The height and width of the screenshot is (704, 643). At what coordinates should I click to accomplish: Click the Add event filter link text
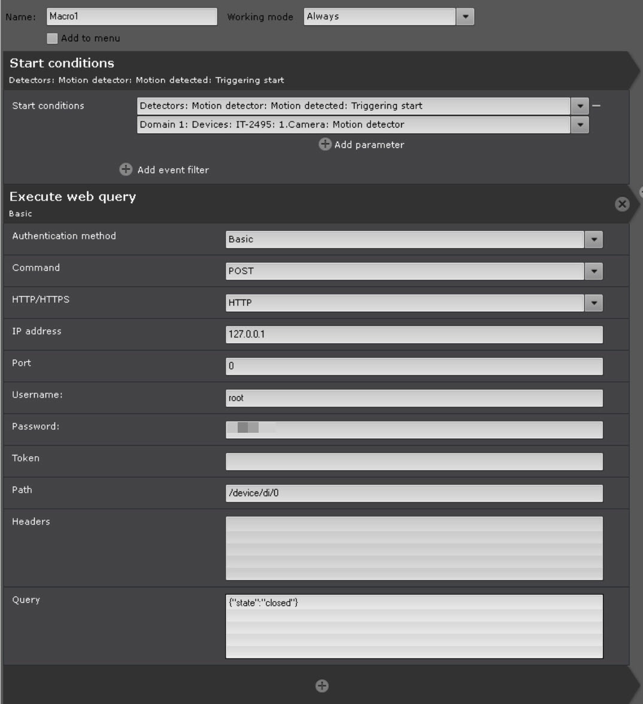[x=173, y=170]
